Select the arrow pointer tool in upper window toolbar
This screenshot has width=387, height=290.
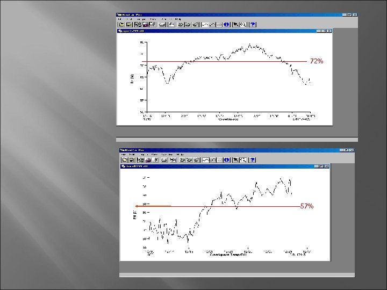[x=236, y=24]
